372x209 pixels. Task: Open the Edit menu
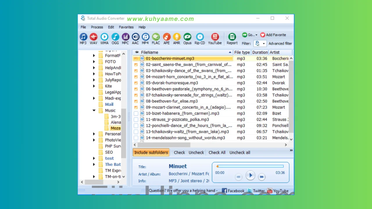point(111,27)
